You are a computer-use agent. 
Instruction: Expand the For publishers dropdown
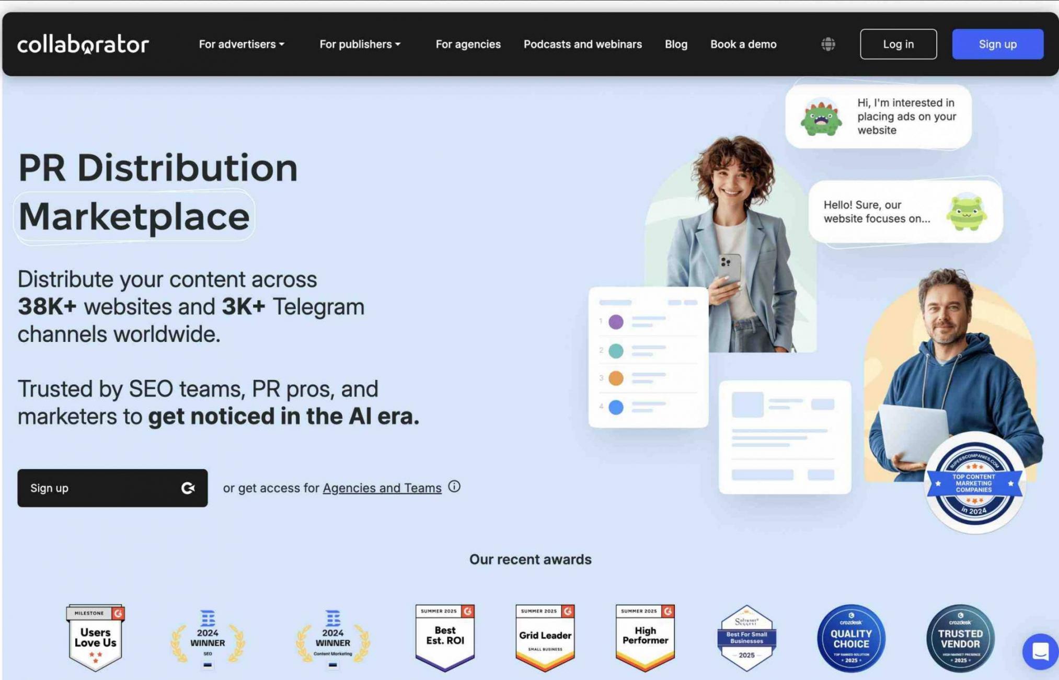[360, 44]
